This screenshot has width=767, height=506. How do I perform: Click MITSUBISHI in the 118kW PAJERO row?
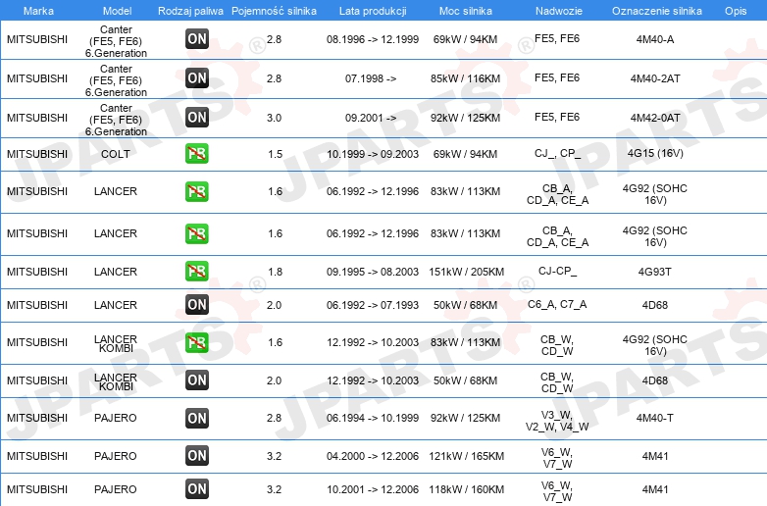coord(37,489)
